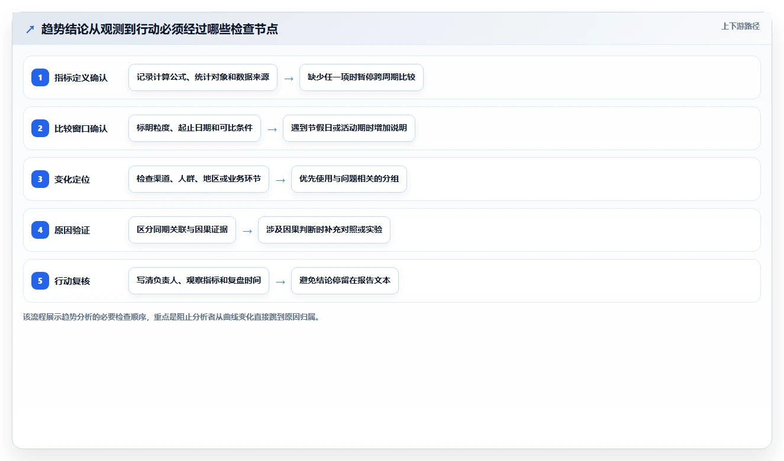The width and height of the screenshot is (784, 461).
Task: Open the 写清负责人、观察指标和复盘时间 box
Action: click(x=199, y=281)
